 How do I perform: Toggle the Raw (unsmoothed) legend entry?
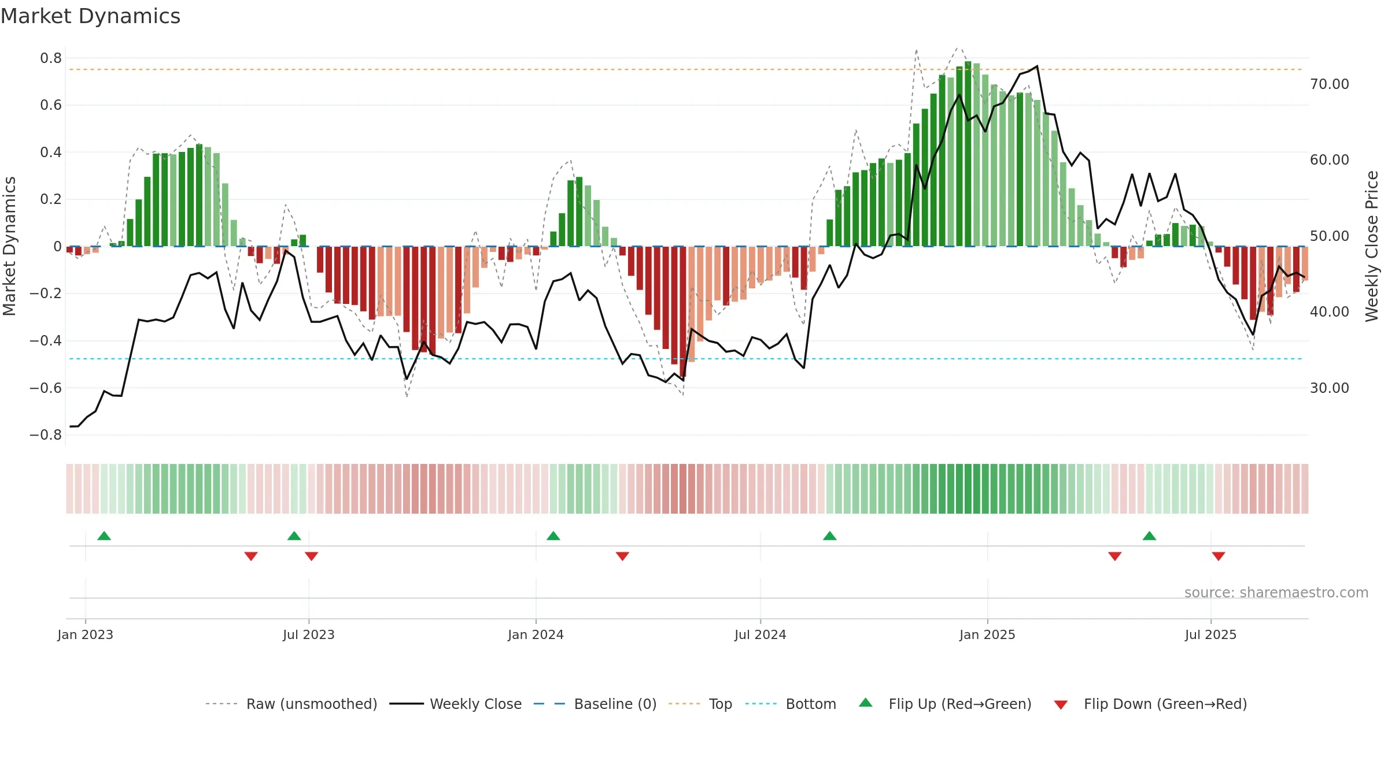click(x=291, y=704)
